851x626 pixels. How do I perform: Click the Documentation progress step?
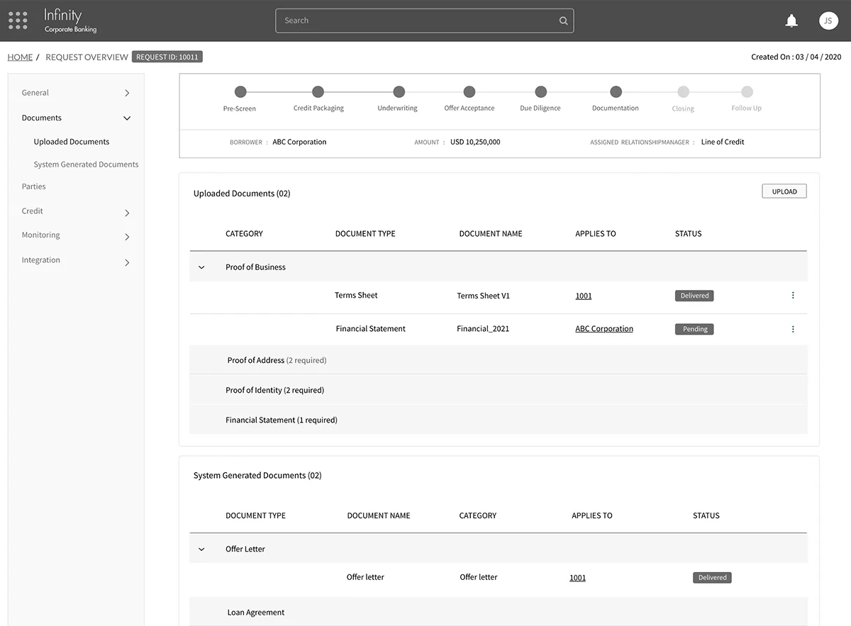coord(616,92)
